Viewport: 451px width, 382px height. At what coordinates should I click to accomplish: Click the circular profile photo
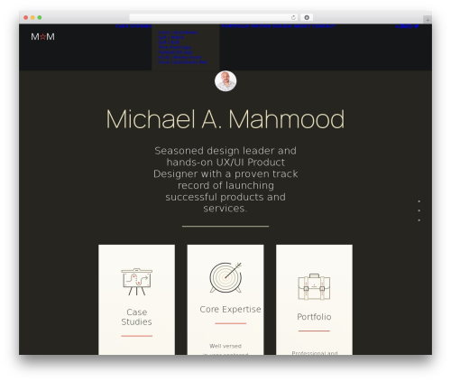[x=225, y=80]
